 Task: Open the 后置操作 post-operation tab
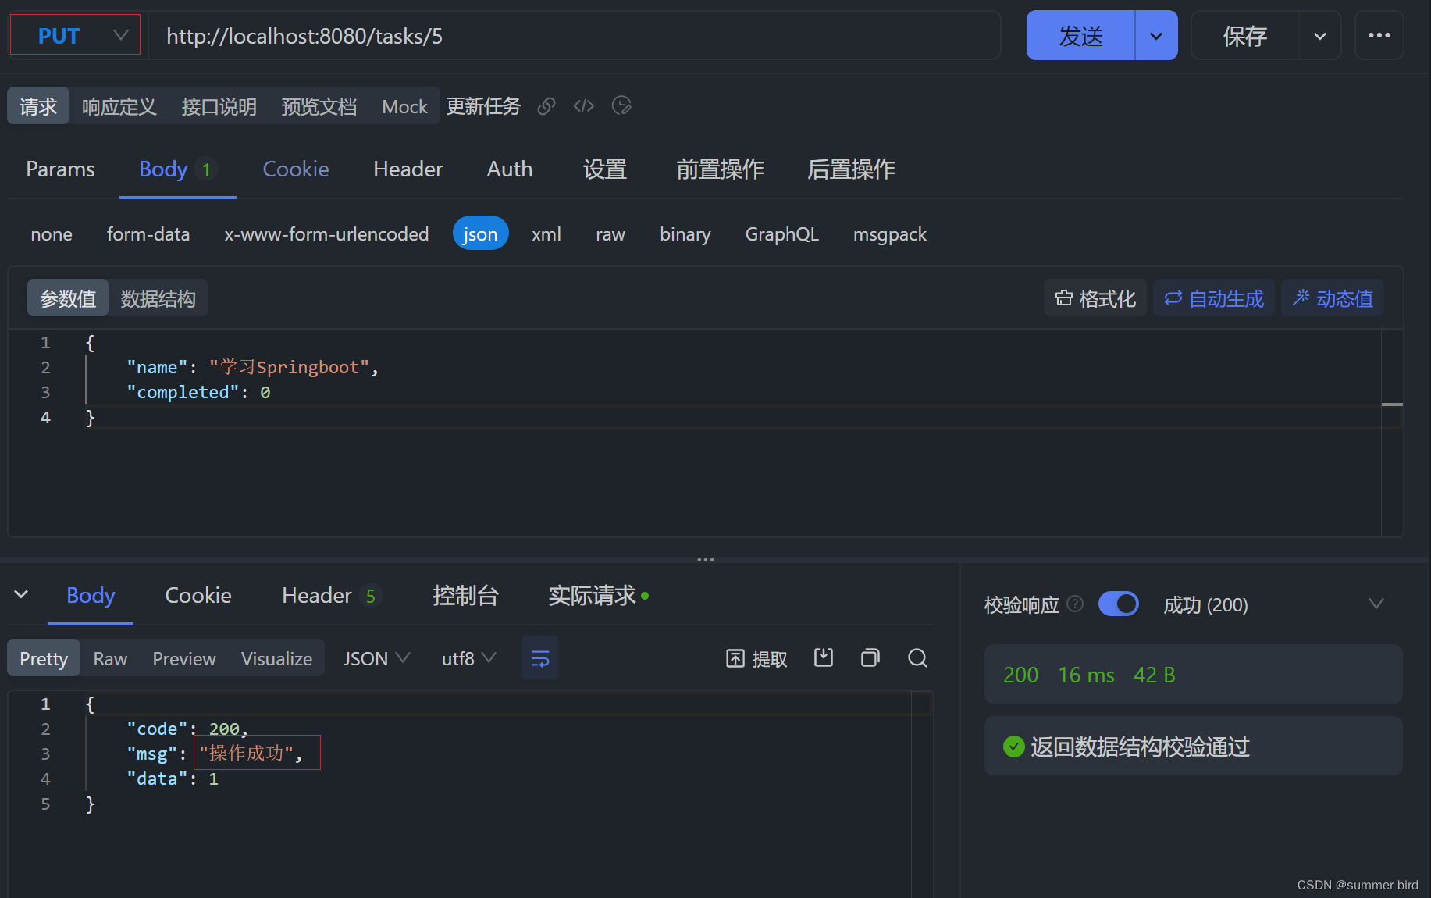pos(851,169)
